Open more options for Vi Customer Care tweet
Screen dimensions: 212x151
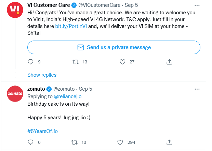click(x=197, y=5)
